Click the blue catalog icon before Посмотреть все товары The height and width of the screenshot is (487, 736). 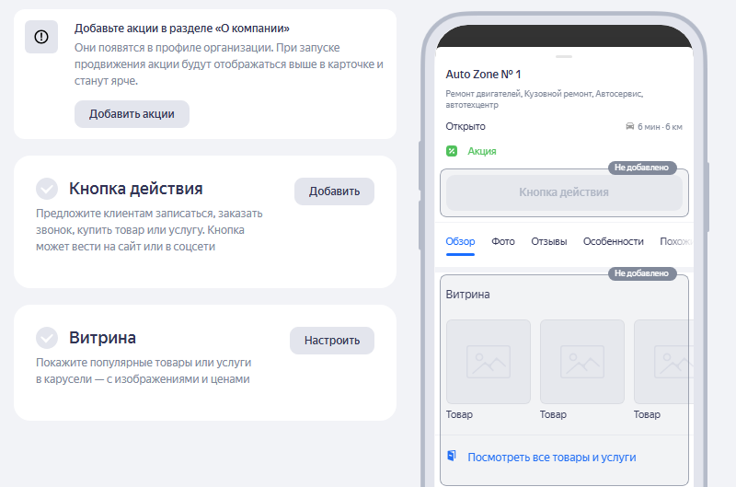[452, 456]
